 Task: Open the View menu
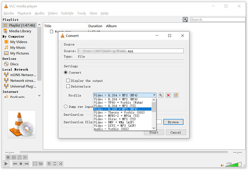[x=93, y=13]
